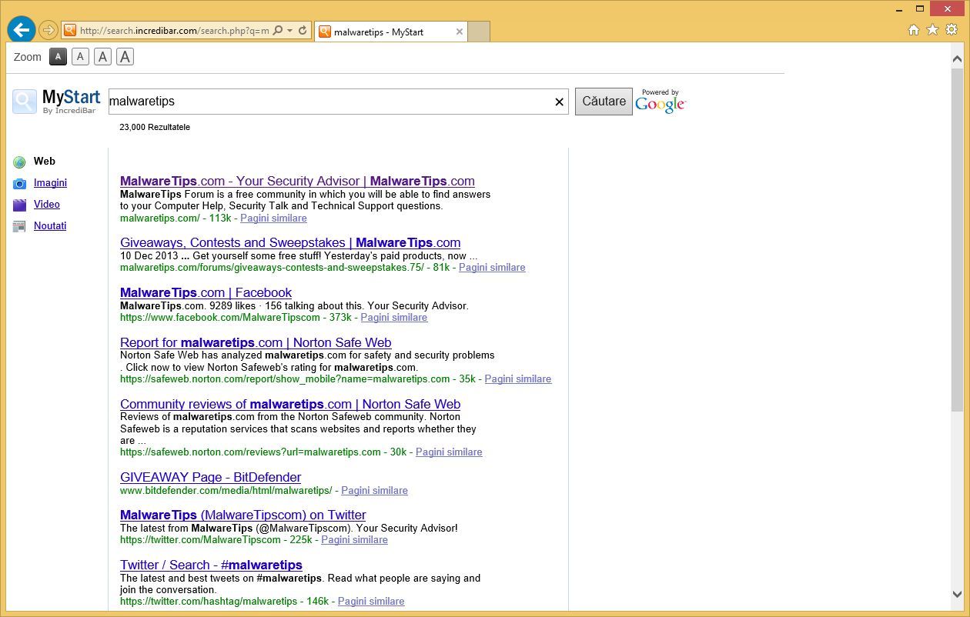Click the MyStart by IncrediBar logo

coord(56,102)
